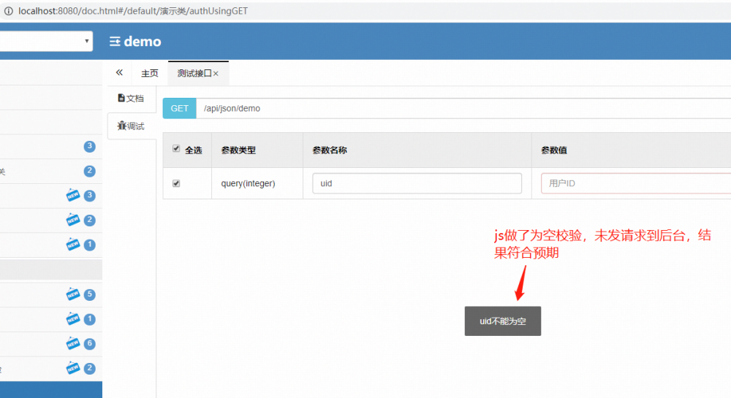Open the API group dropdown selector

pyautogui.click(x=46, y=41)
